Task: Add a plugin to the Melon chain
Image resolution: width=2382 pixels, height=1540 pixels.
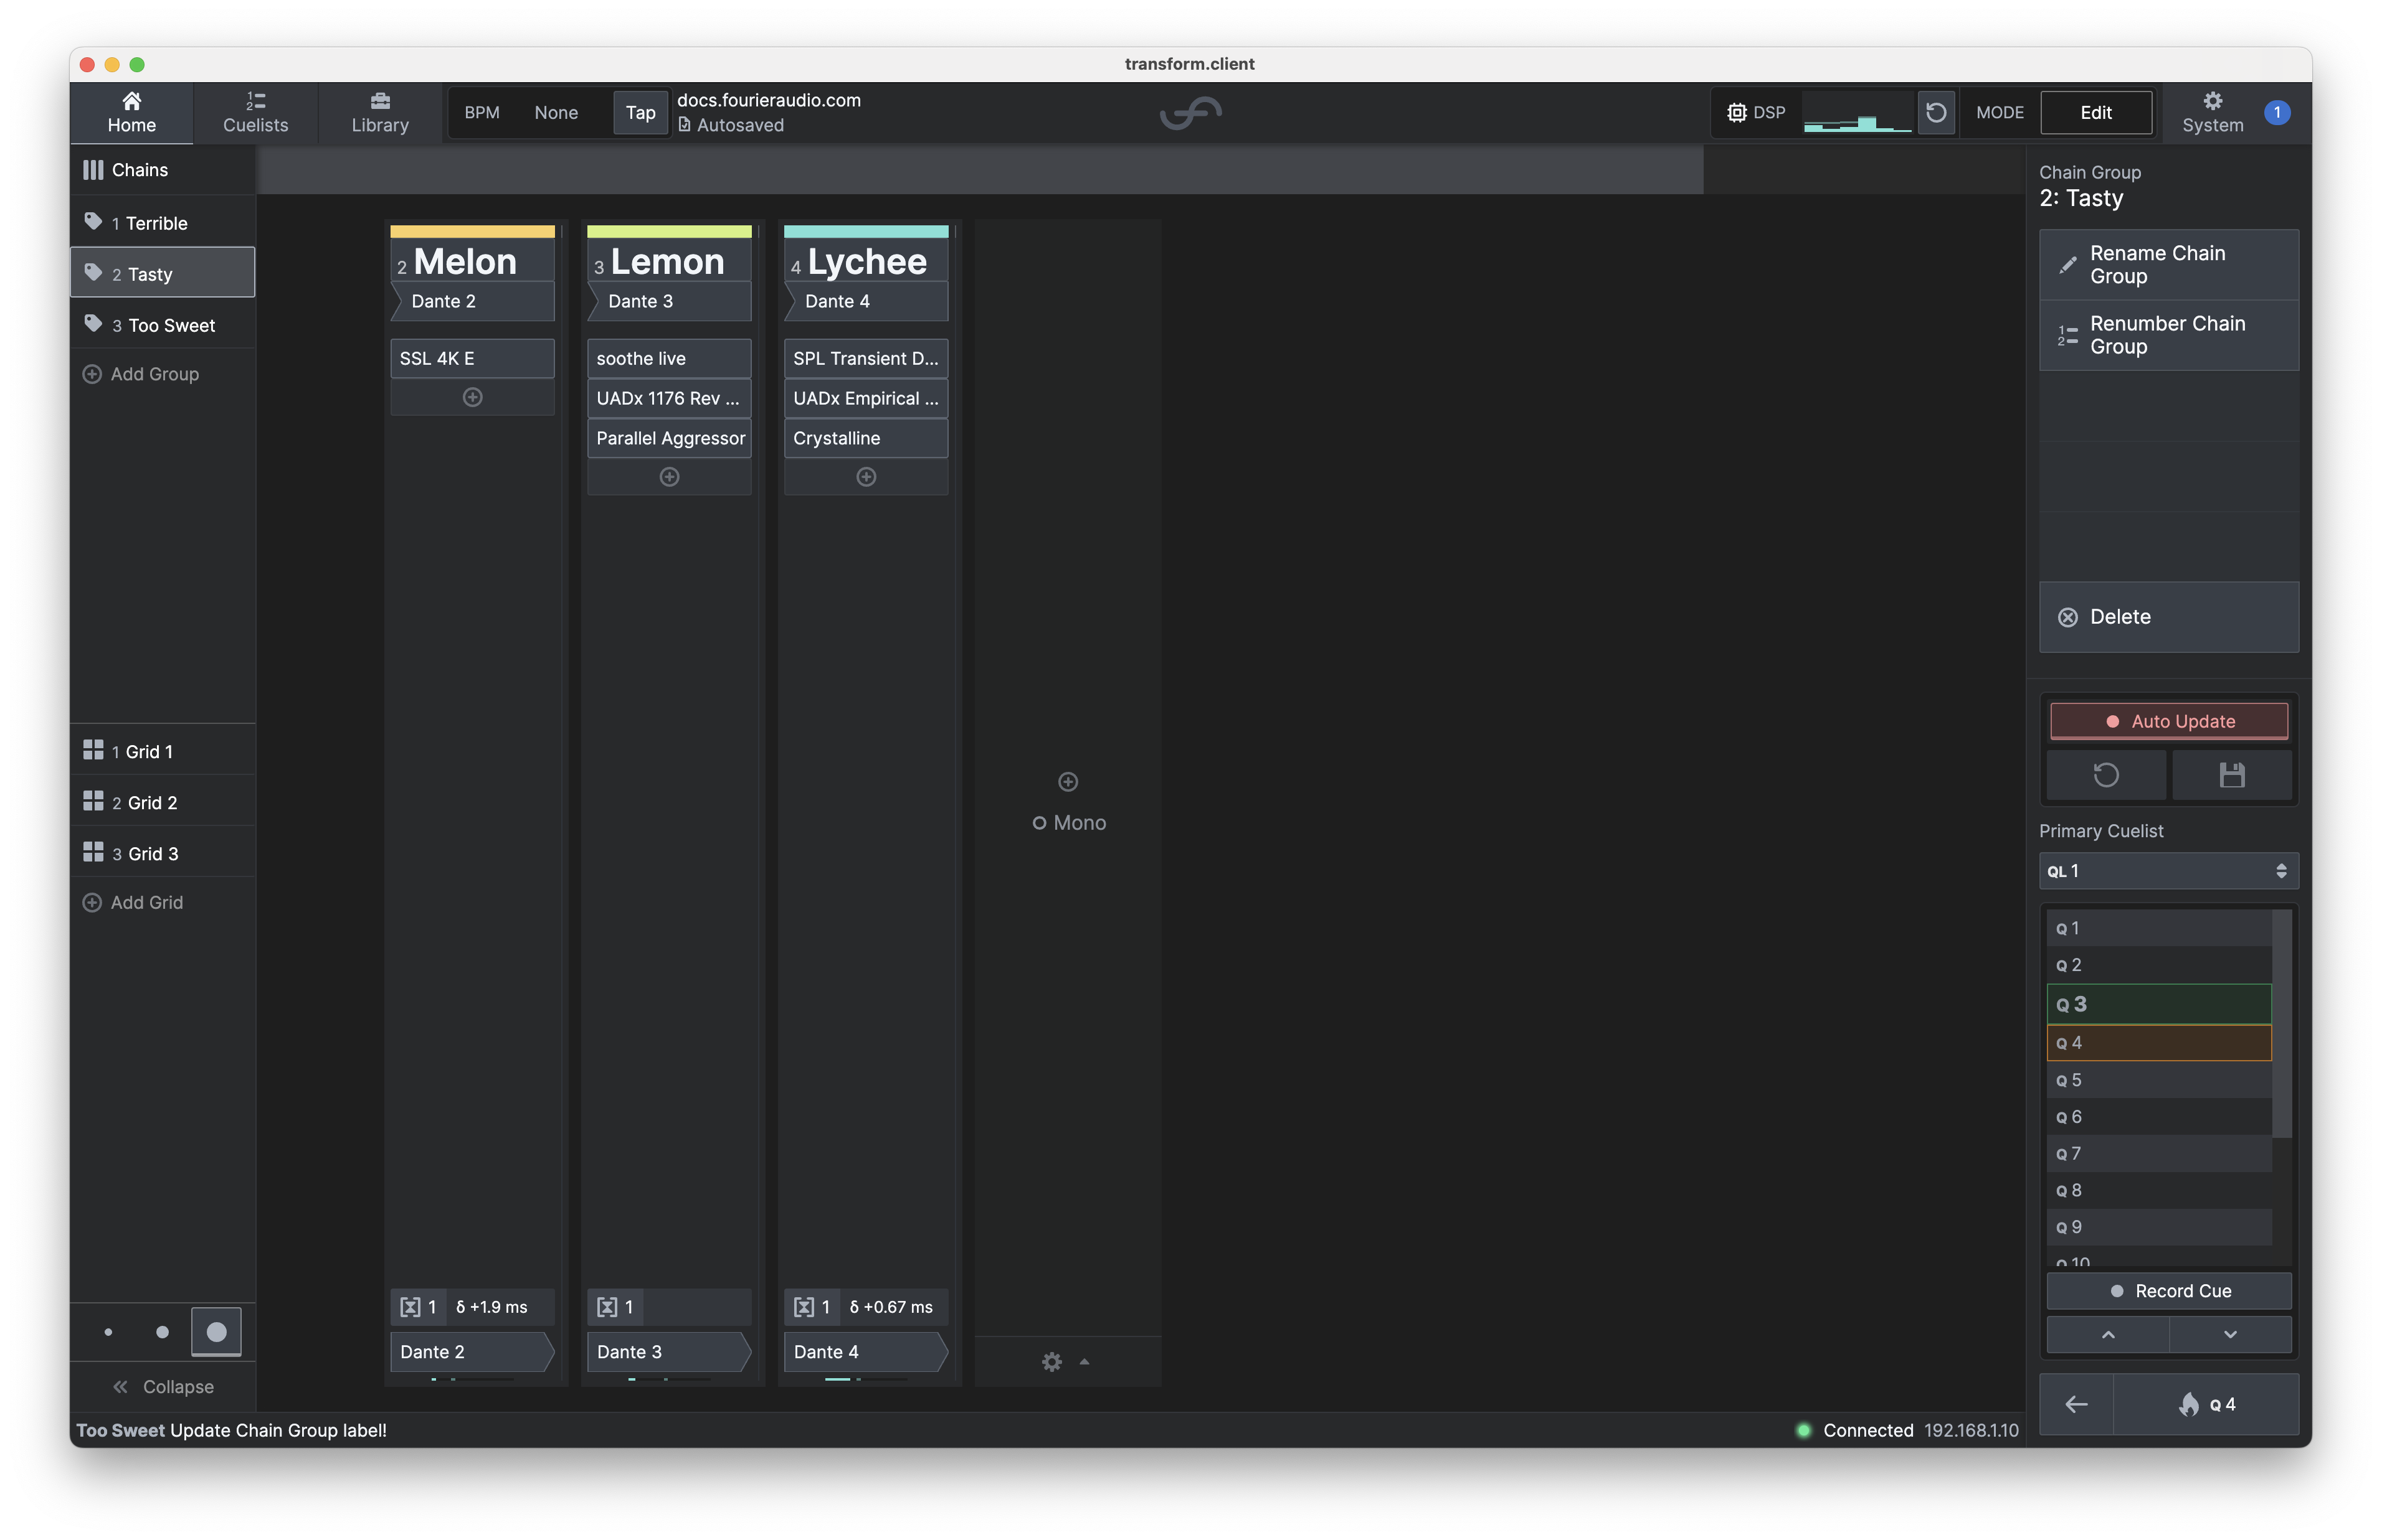Action: [472, 397]
